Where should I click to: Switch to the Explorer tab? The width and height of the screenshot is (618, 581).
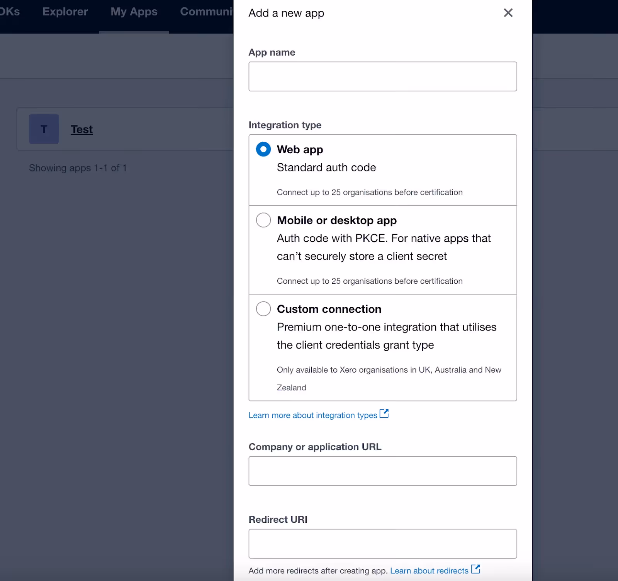pos(65,12)
